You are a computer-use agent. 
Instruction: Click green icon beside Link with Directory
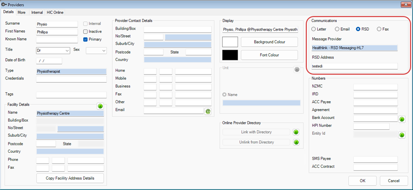[x=296, y=132]
